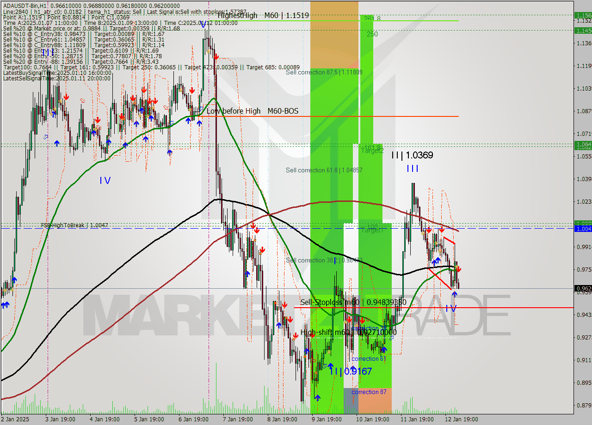Select 1.103 on the price axis
The width and height of the screenshot is (592, 425).
pos(584,89)
